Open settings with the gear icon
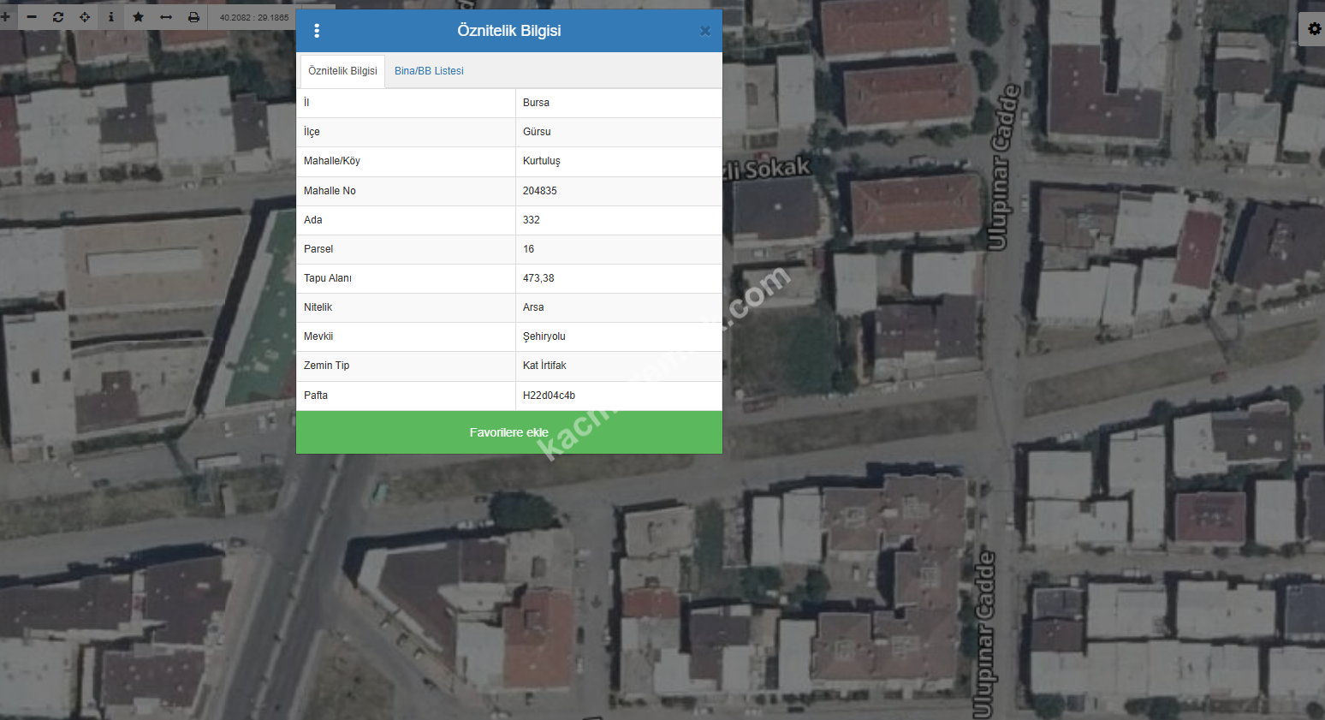This screenshot has height=720, width=1325. [x=1314, y=29]
